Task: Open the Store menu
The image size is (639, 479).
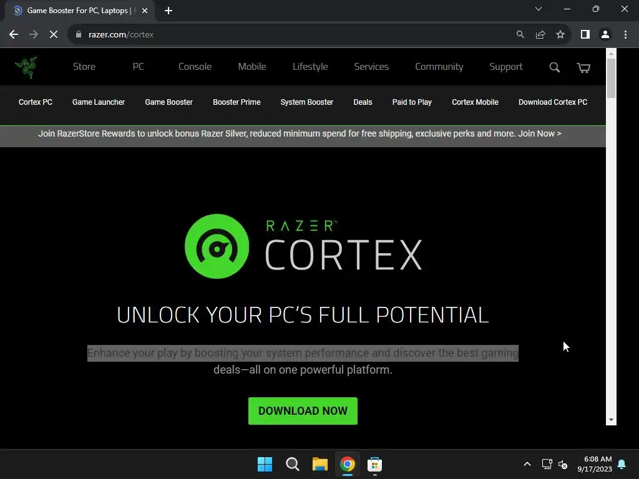Action: [x=84, y=67]
